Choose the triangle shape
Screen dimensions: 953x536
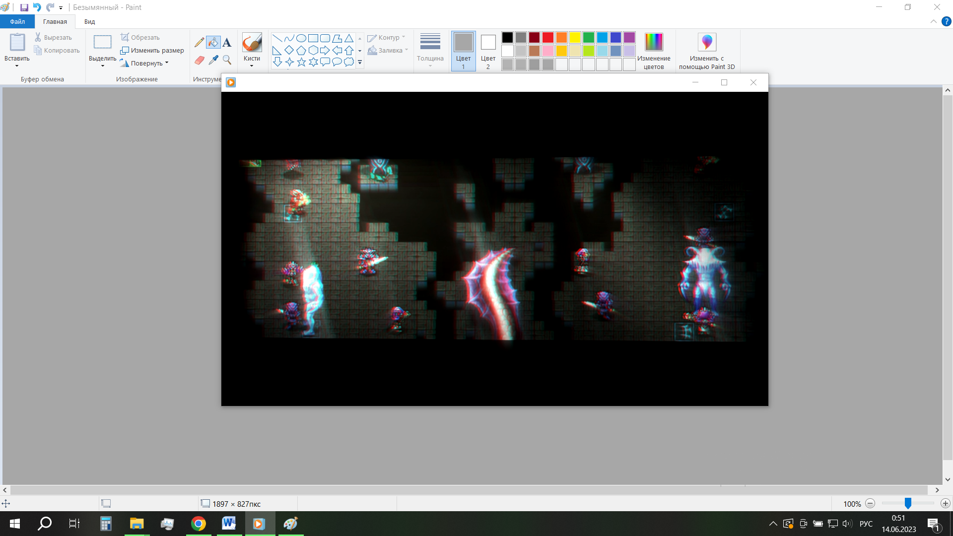349,38
